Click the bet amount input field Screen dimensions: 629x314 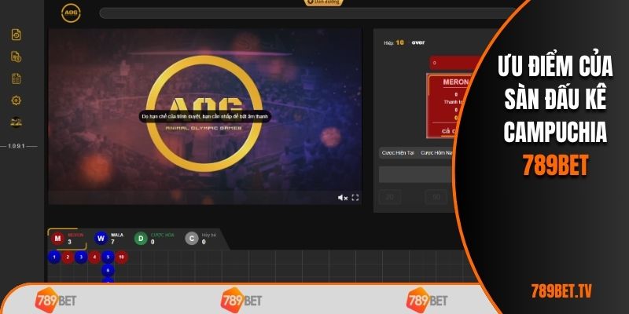(x=416, y=174)
